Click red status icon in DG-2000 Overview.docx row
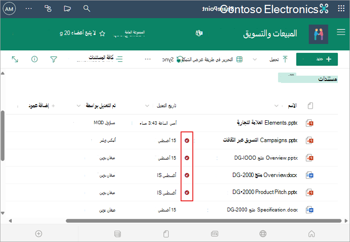350x242 pixels. point(187,175)
